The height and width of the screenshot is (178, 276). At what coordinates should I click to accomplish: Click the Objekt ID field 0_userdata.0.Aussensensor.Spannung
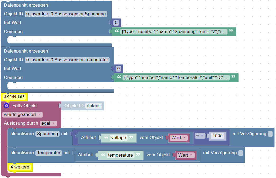[66, 14]
